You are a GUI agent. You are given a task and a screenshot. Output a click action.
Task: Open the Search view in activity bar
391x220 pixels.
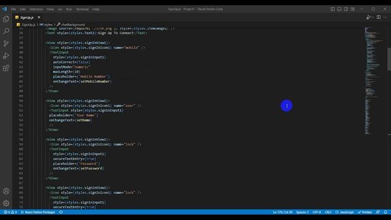pos(6,31)
